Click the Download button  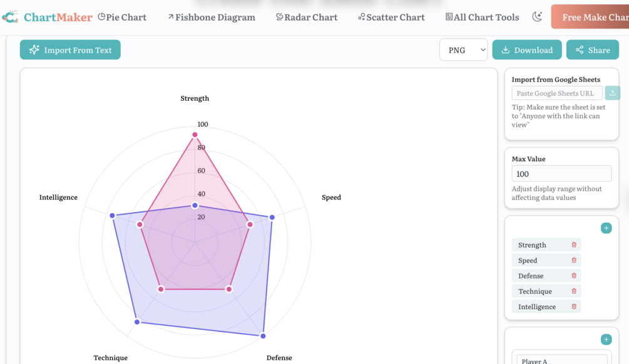(527, 49)
